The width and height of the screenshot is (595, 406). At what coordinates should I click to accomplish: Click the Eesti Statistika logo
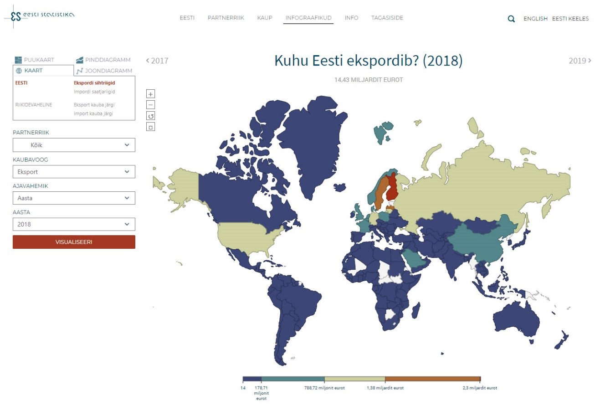tap(40, 15)
